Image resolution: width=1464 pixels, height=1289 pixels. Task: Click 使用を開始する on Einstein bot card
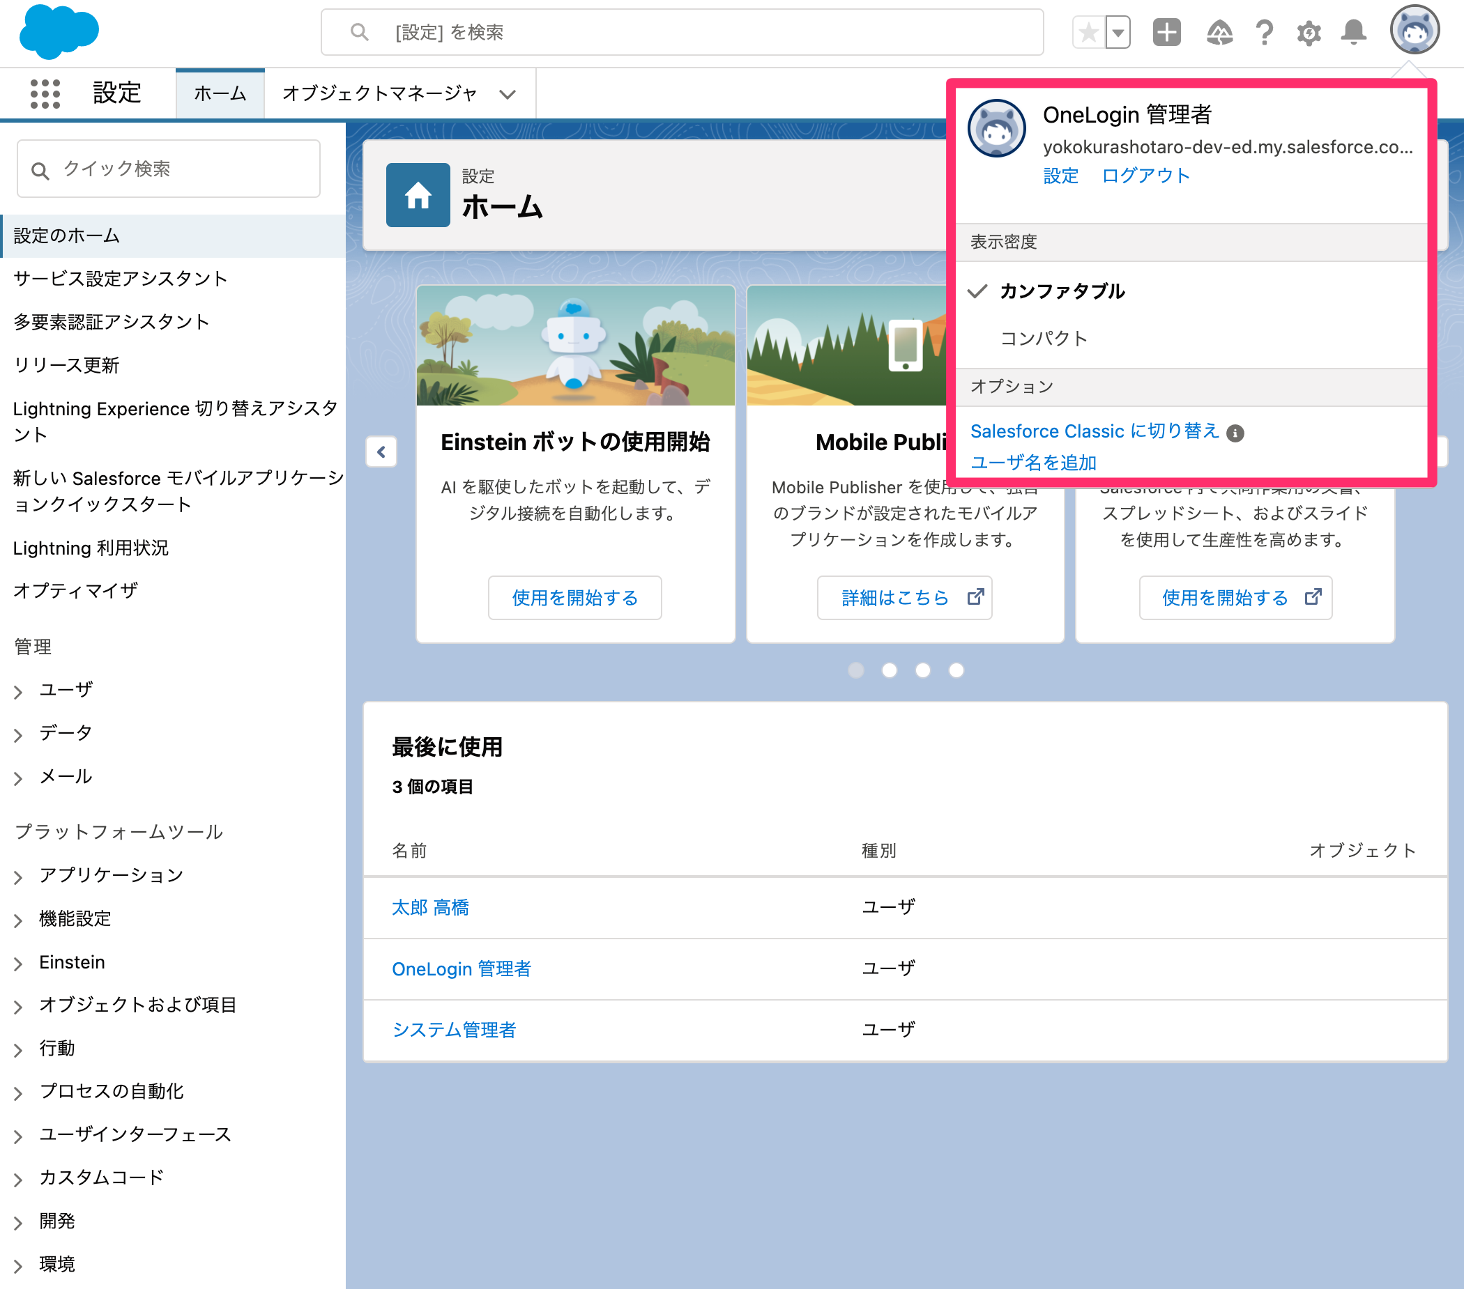click(574, 598)
